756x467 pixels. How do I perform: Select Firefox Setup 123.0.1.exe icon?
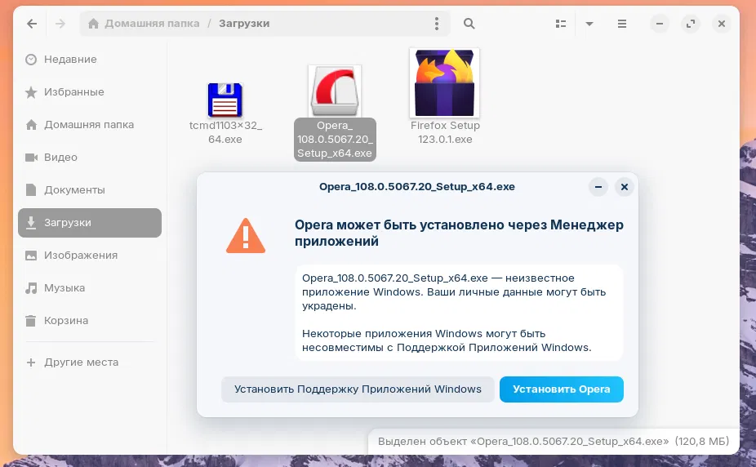(x=444, y=83)
